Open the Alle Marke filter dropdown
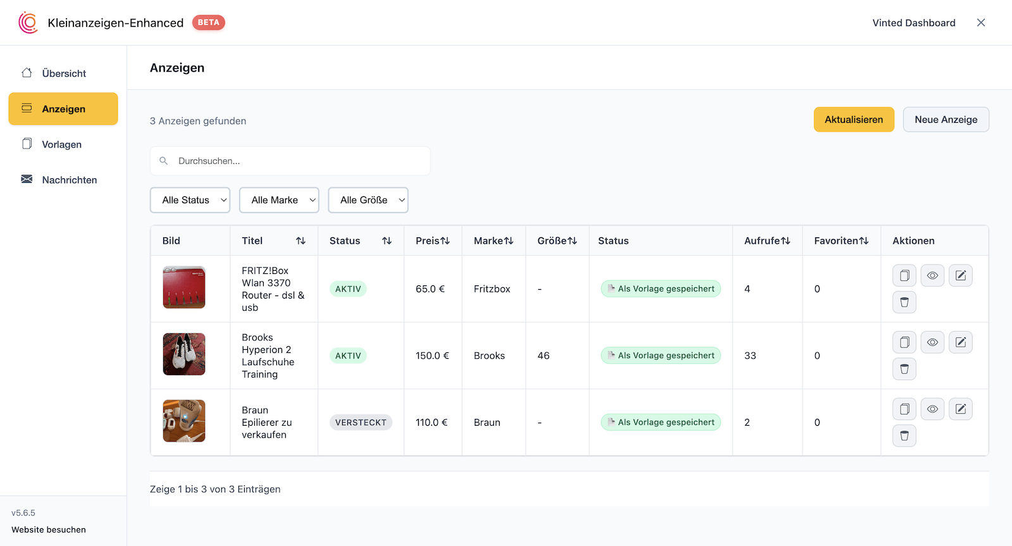Viewport: 1012px width, 546px height. click(279, 200)
